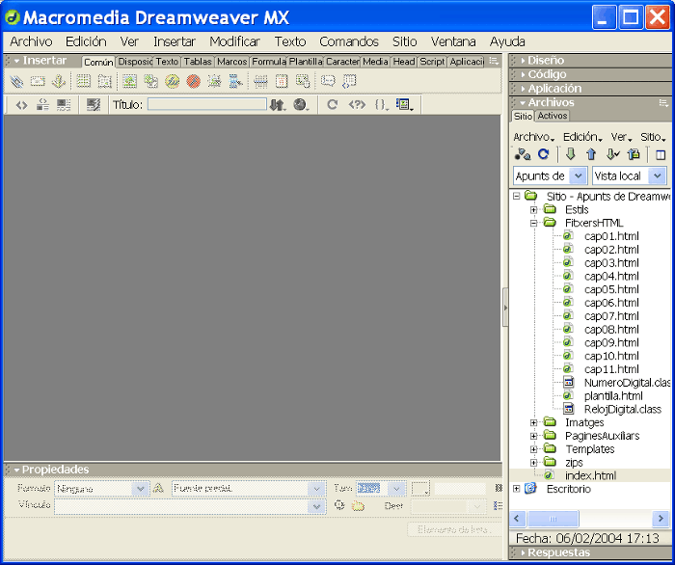This screenshot has height=565, width=675.
Task: Insert tabular data
Action: tap(303, 81)
